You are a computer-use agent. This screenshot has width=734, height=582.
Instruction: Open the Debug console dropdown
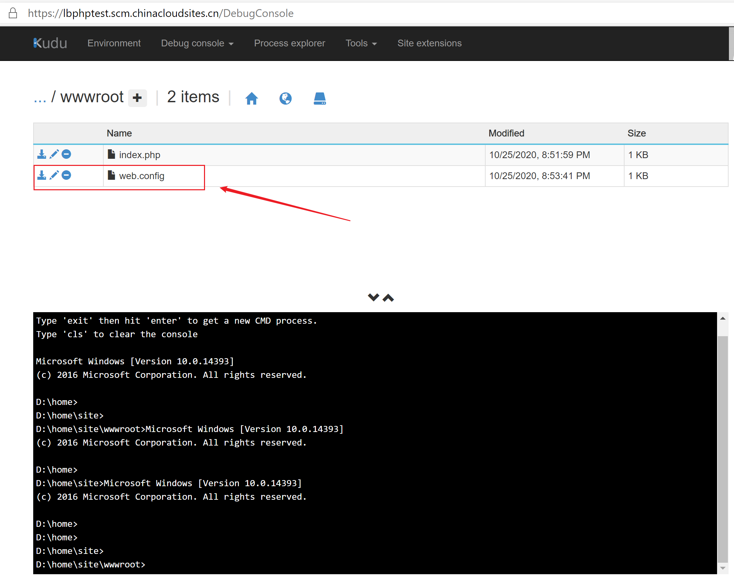click(197, 43)
